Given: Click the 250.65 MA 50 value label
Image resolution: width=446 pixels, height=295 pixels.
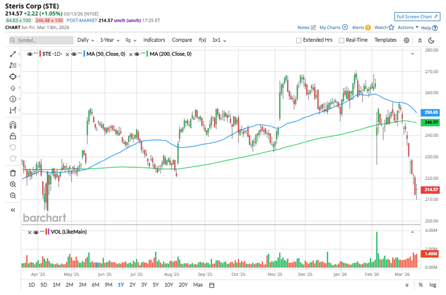Looking at the screenshot, I should point(431,112).
